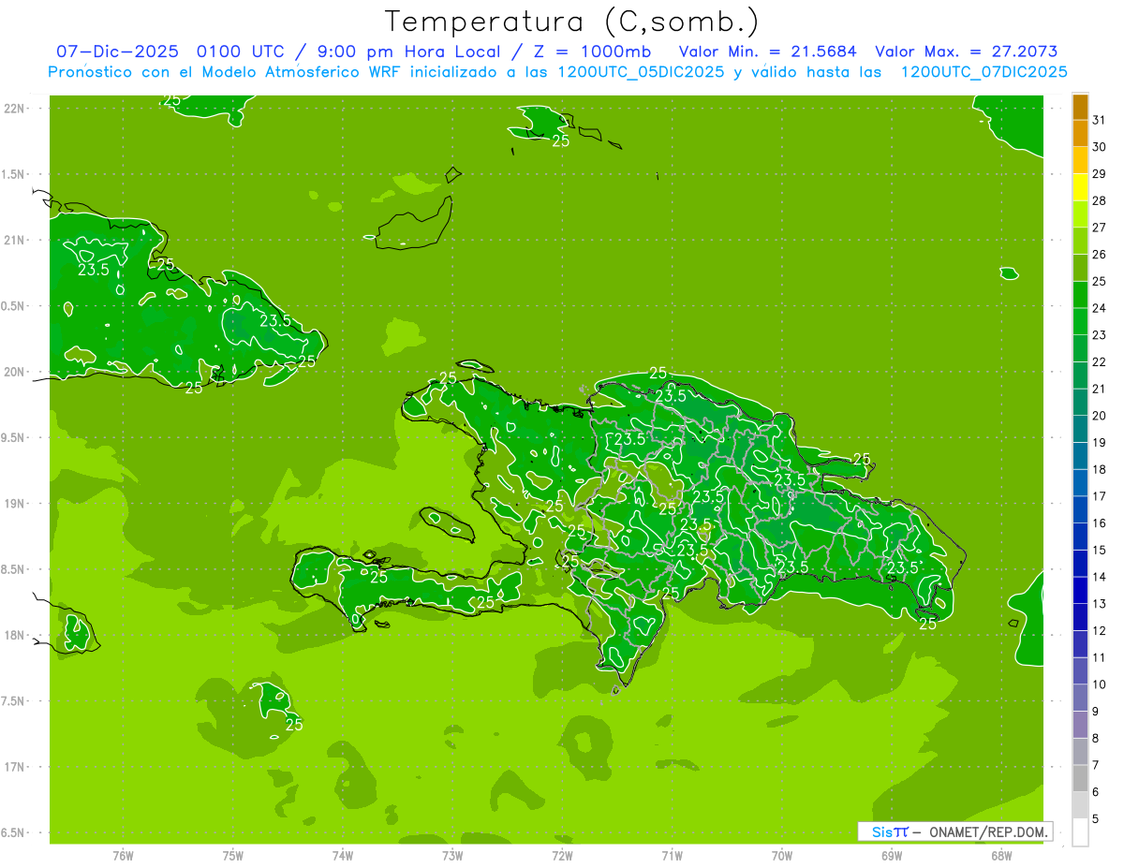Click the legend swatch between 22 and 23
Screen dimensions: 1124x868
[1080, 348]
